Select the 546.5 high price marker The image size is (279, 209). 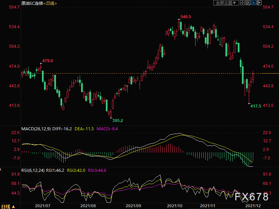pos(186,17)
